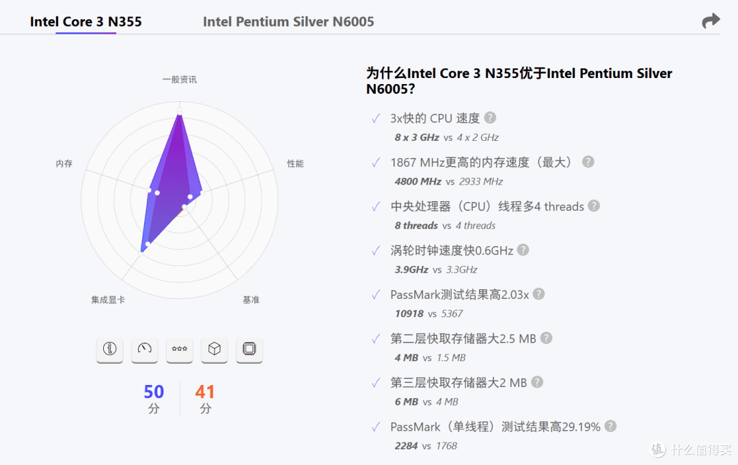This screenshot has height=465, width=738.
Task: Open help for L3 cache comparison
Action: point(537,382)
